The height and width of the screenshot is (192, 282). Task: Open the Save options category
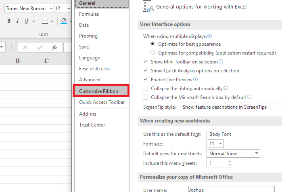[x=102, y=47]
